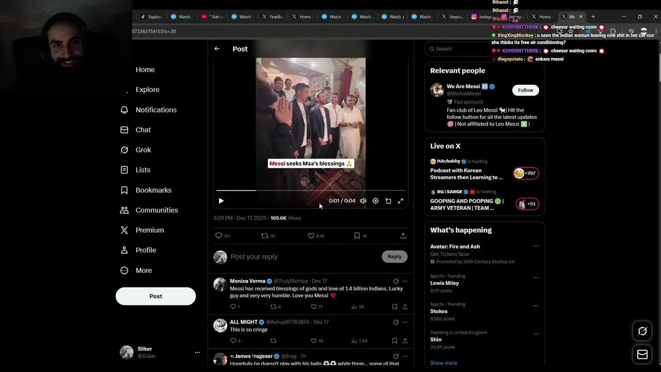Image resolution: width=661 pixels, height=372 pixels.
Task: Share the main post
Action: point(403,236)
